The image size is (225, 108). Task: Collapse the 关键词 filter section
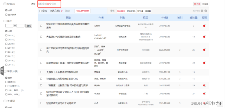[5, 101]
